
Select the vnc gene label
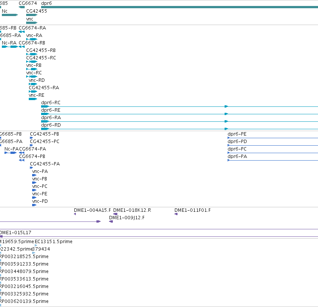pos(30,19)
